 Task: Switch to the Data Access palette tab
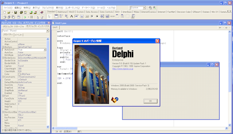[92, 12]
